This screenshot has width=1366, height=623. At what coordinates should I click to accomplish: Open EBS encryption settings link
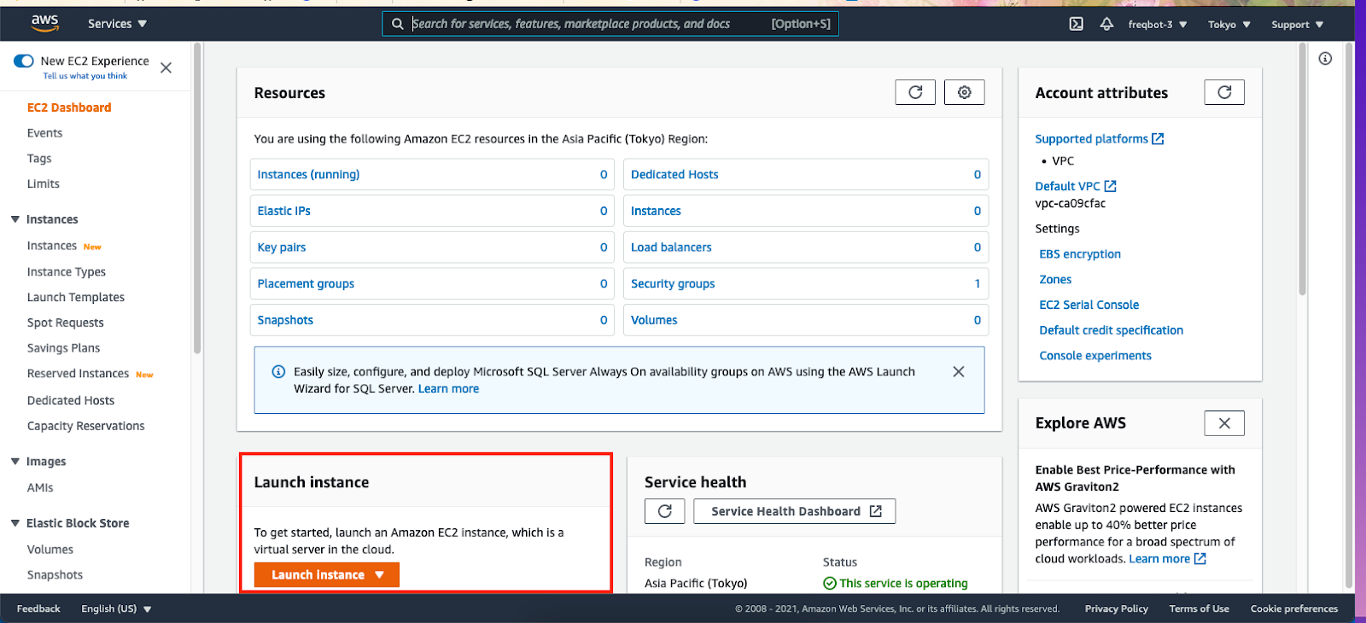pos(1080,254)
